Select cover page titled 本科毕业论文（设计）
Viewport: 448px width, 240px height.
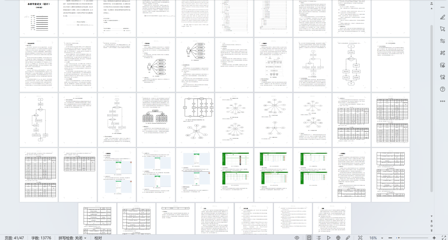click(x=38, y=18)
